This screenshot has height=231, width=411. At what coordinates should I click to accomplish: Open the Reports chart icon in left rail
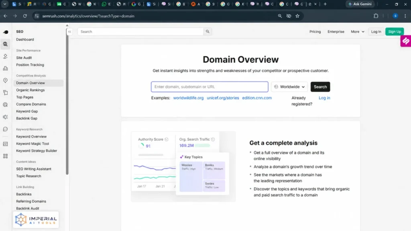5,144
